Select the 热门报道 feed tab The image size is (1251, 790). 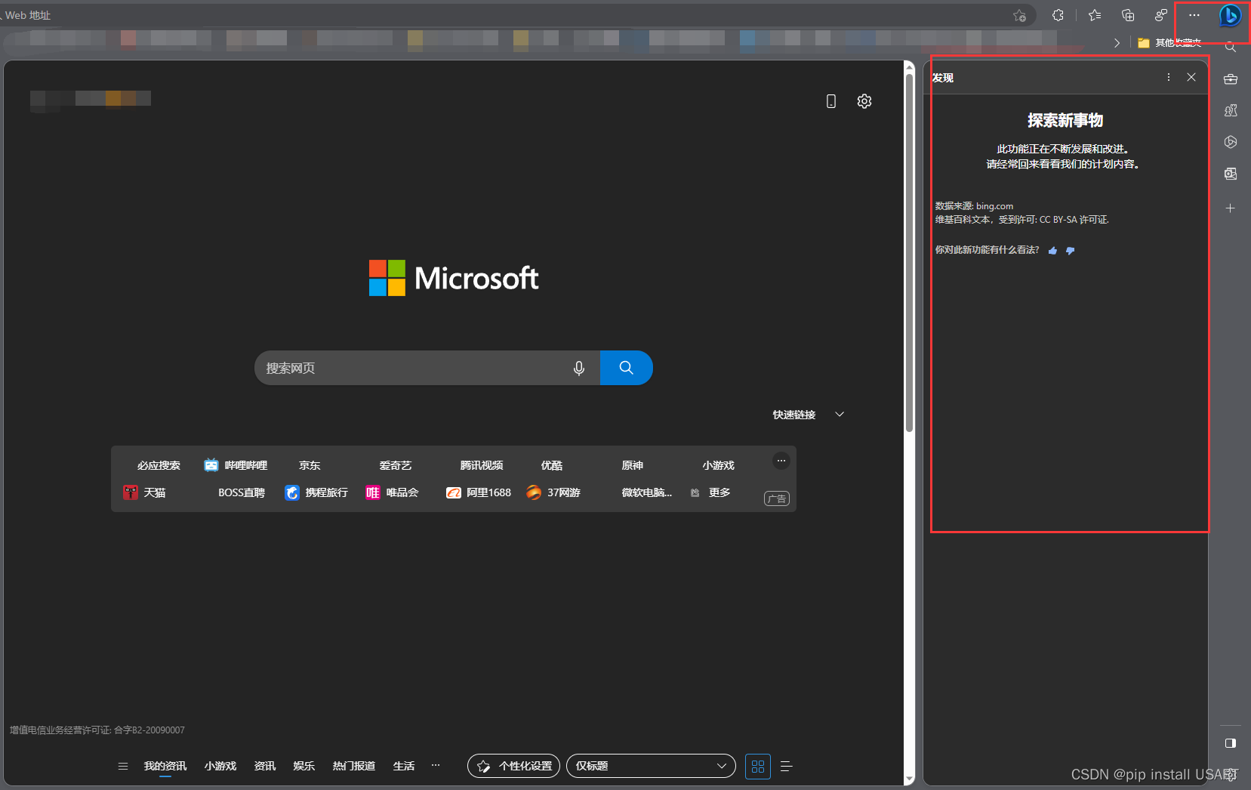[x=354, y=766]
